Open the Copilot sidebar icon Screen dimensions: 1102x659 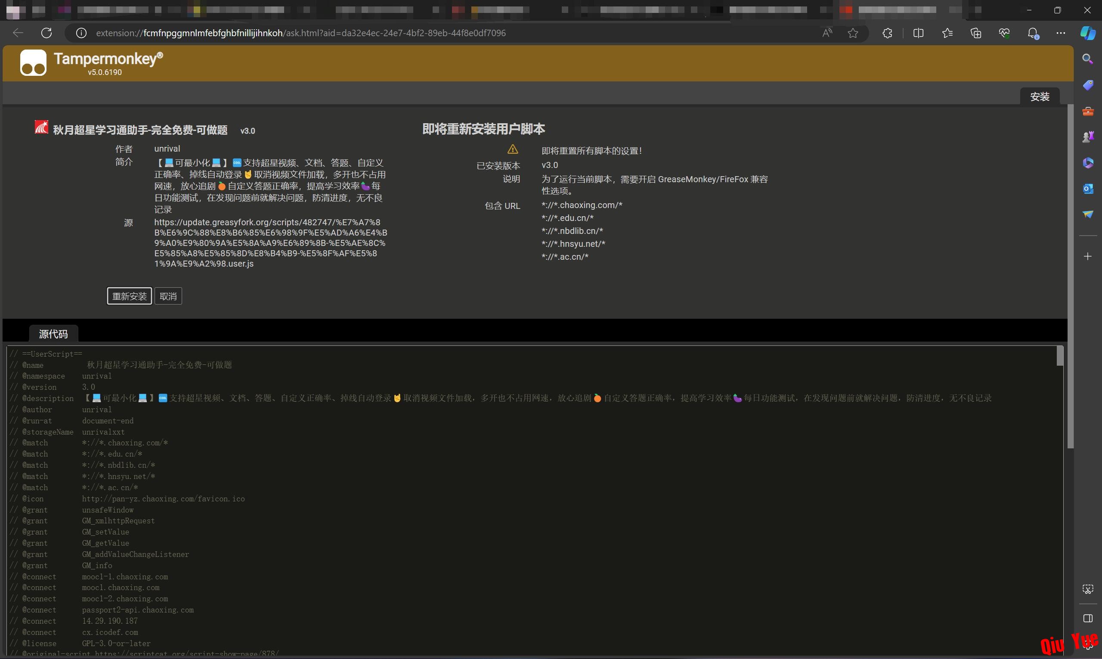tap(1088, 33)
